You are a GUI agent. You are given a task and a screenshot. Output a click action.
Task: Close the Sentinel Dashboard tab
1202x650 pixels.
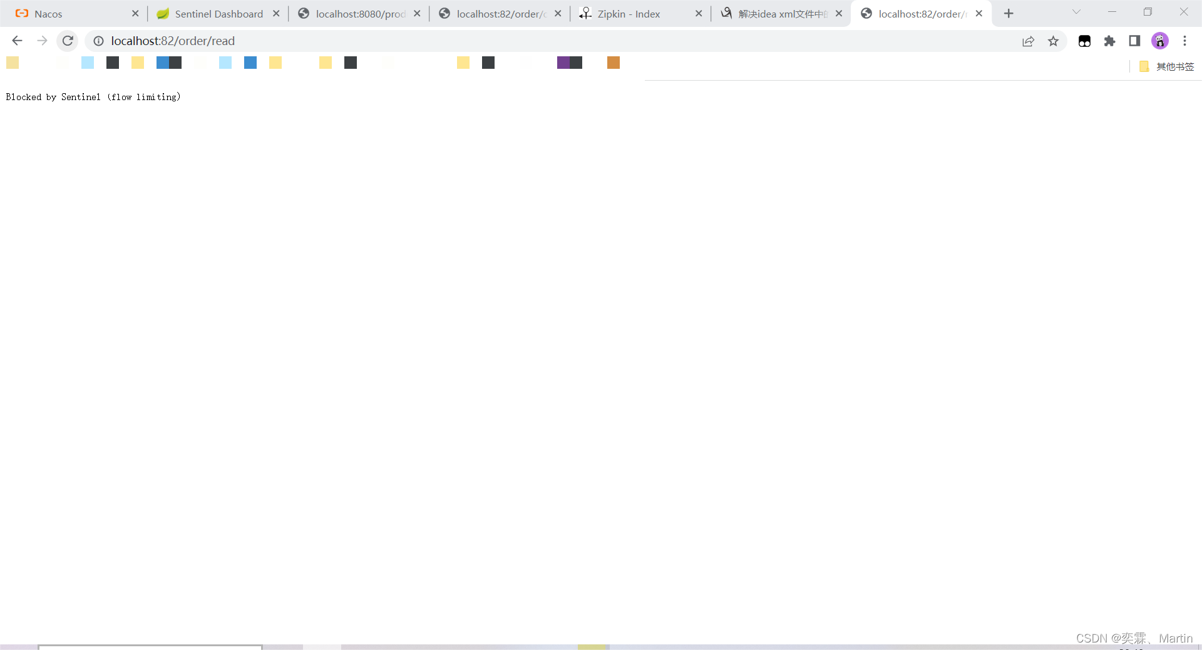pyautogui.click(x=276, y=14)
